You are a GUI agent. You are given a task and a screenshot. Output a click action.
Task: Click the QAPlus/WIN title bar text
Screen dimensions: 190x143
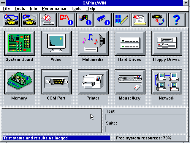(94, 3)
